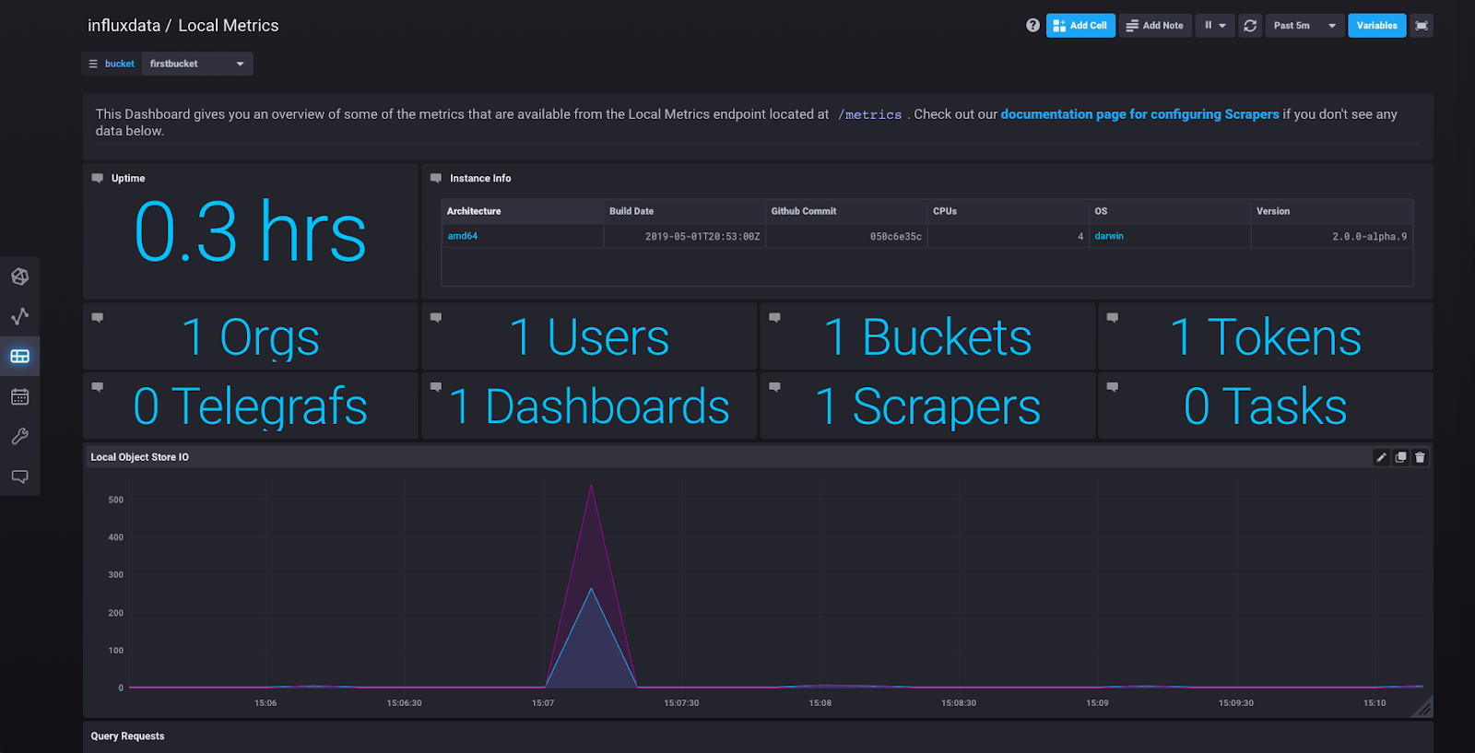
Task: Sort table by Github Commit column header
Action: pyautogui.click(x=846, y=211)
